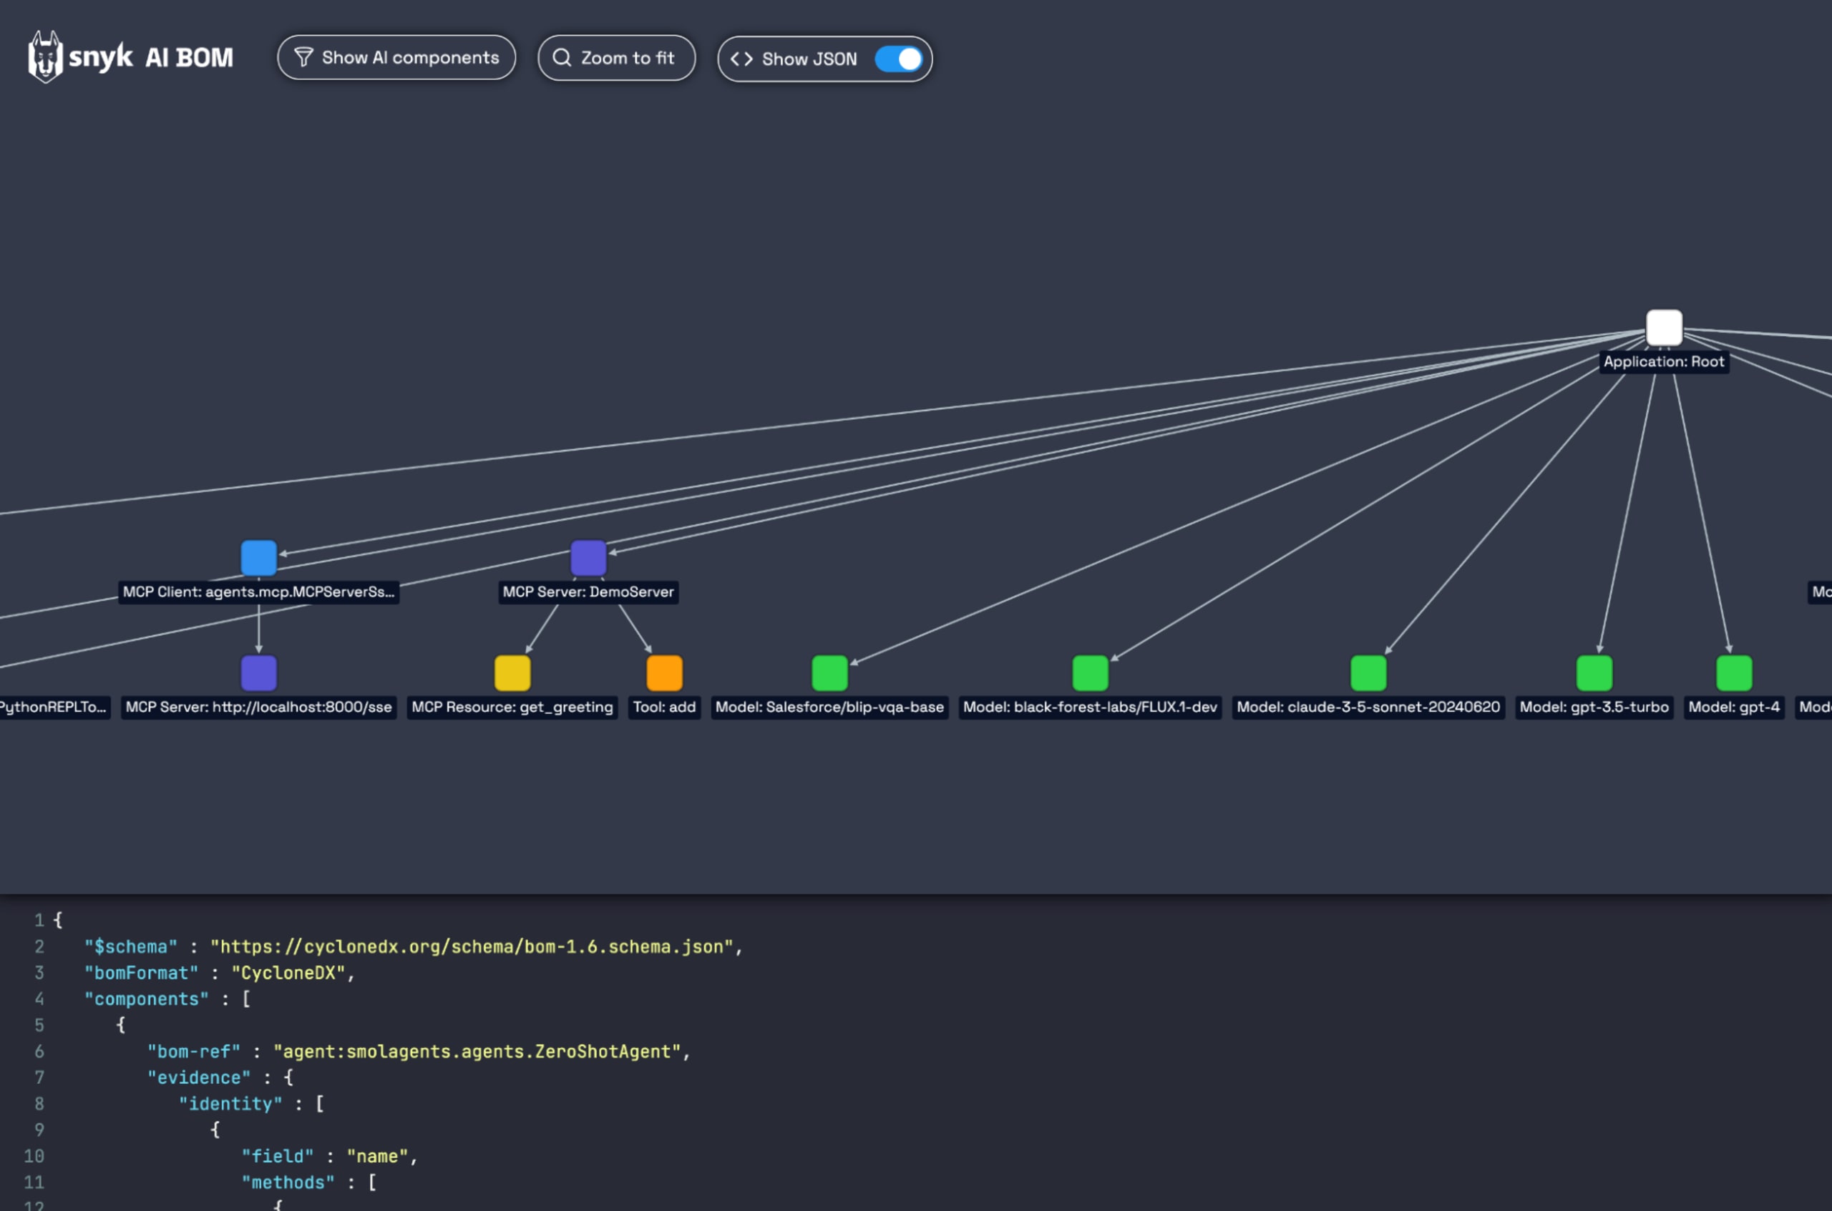Click the code brackets icon beside Show JSON
1832x1211 pixels.
741,59
